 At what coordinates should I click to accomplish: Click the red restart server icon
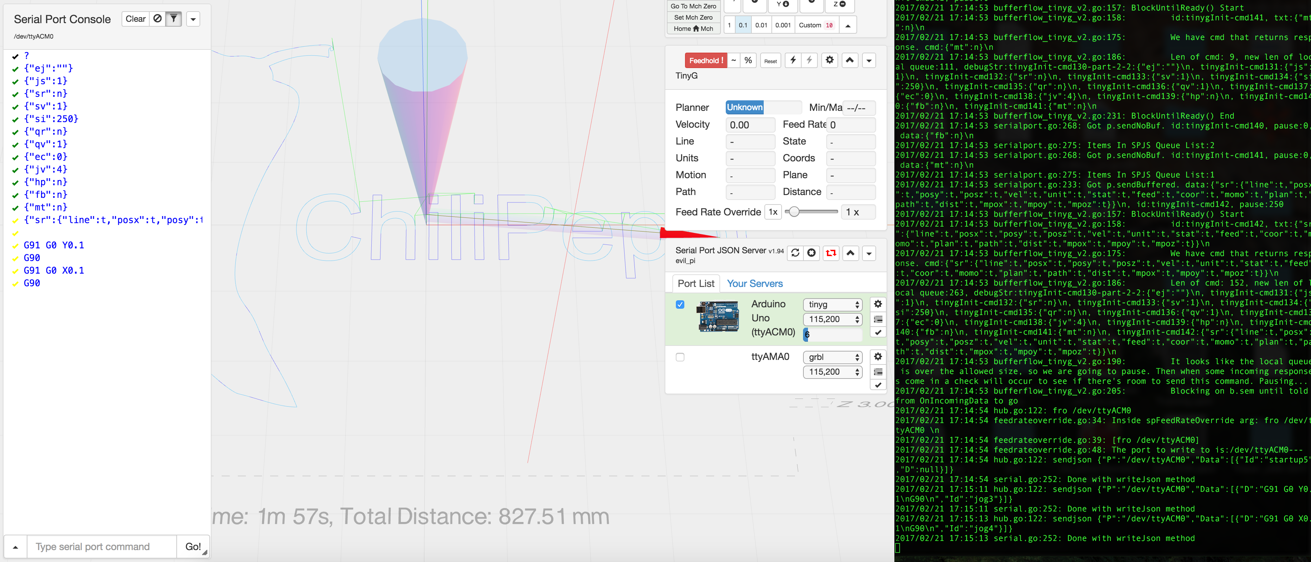830,253
